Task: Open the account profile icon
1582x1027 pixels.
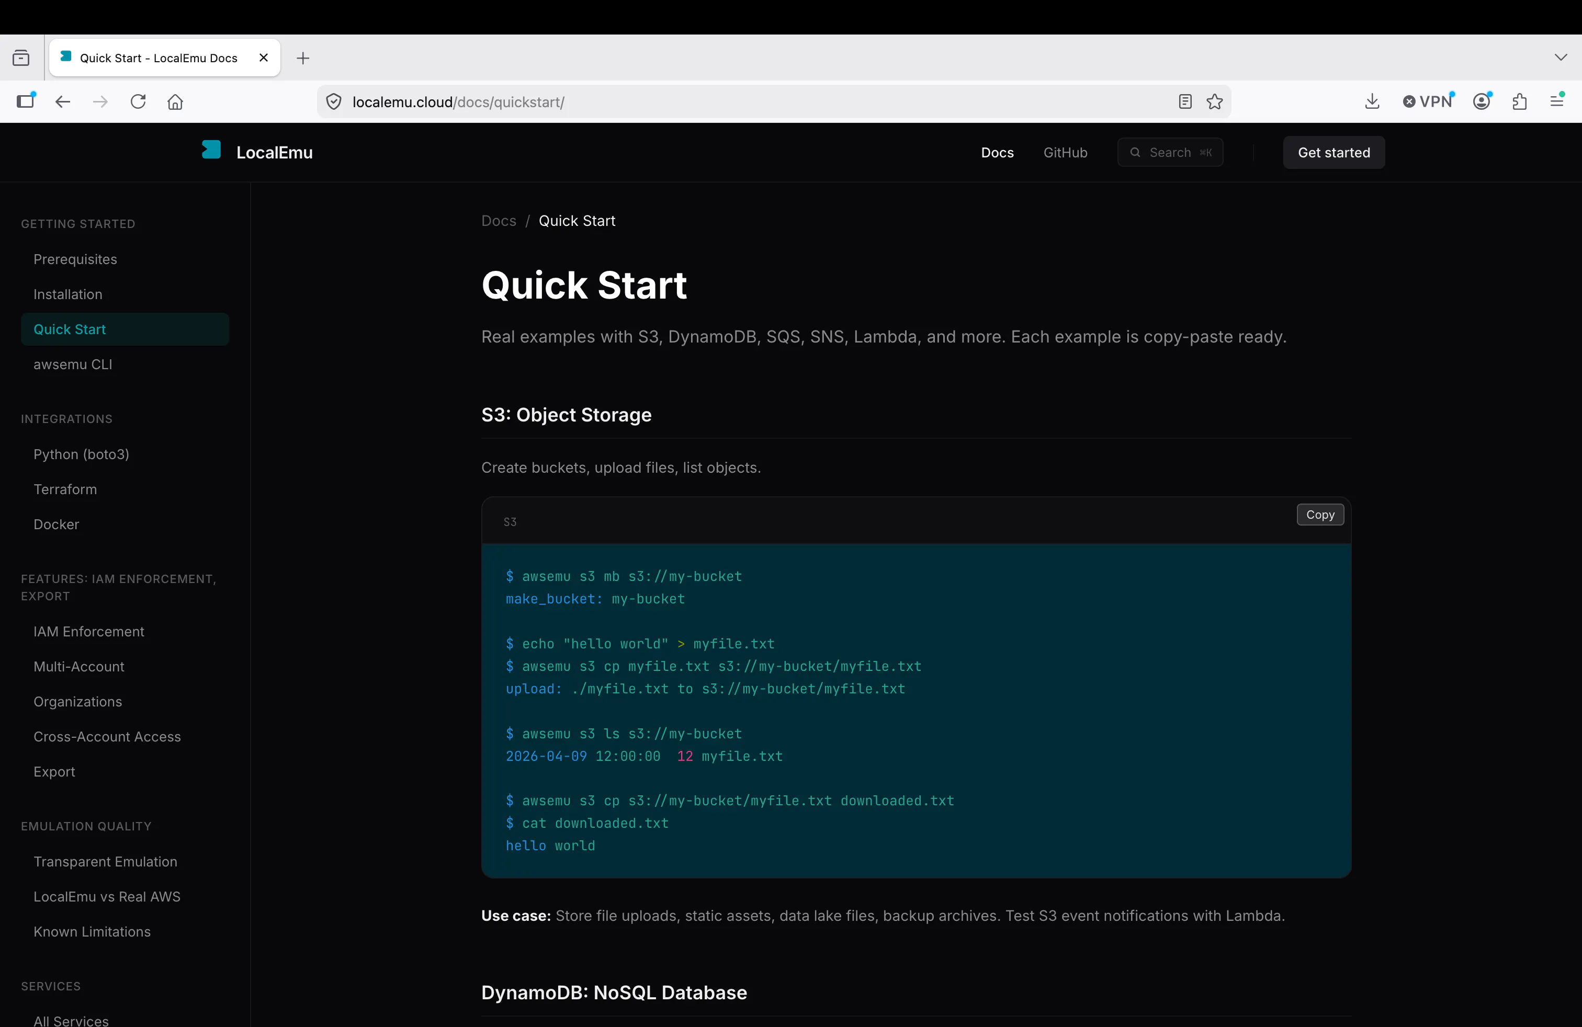Action: pos(1482,101)
